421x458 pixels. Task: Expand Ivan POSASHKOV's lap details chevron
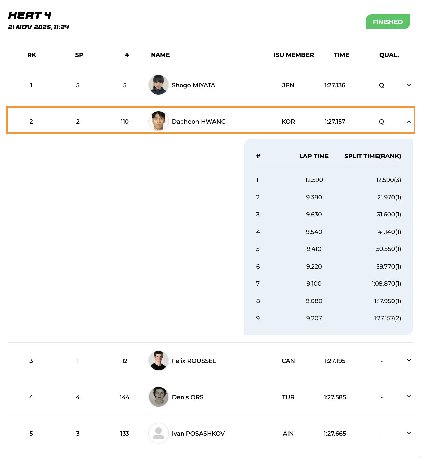pos(409,433)
